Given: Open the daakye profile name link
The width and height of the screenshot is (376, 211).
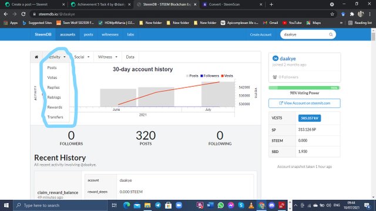Looking at the screenshot, I should click(287, 59).
